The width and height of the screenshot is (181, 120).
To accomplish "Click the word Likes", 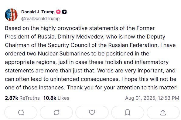I will coord(63,98).
